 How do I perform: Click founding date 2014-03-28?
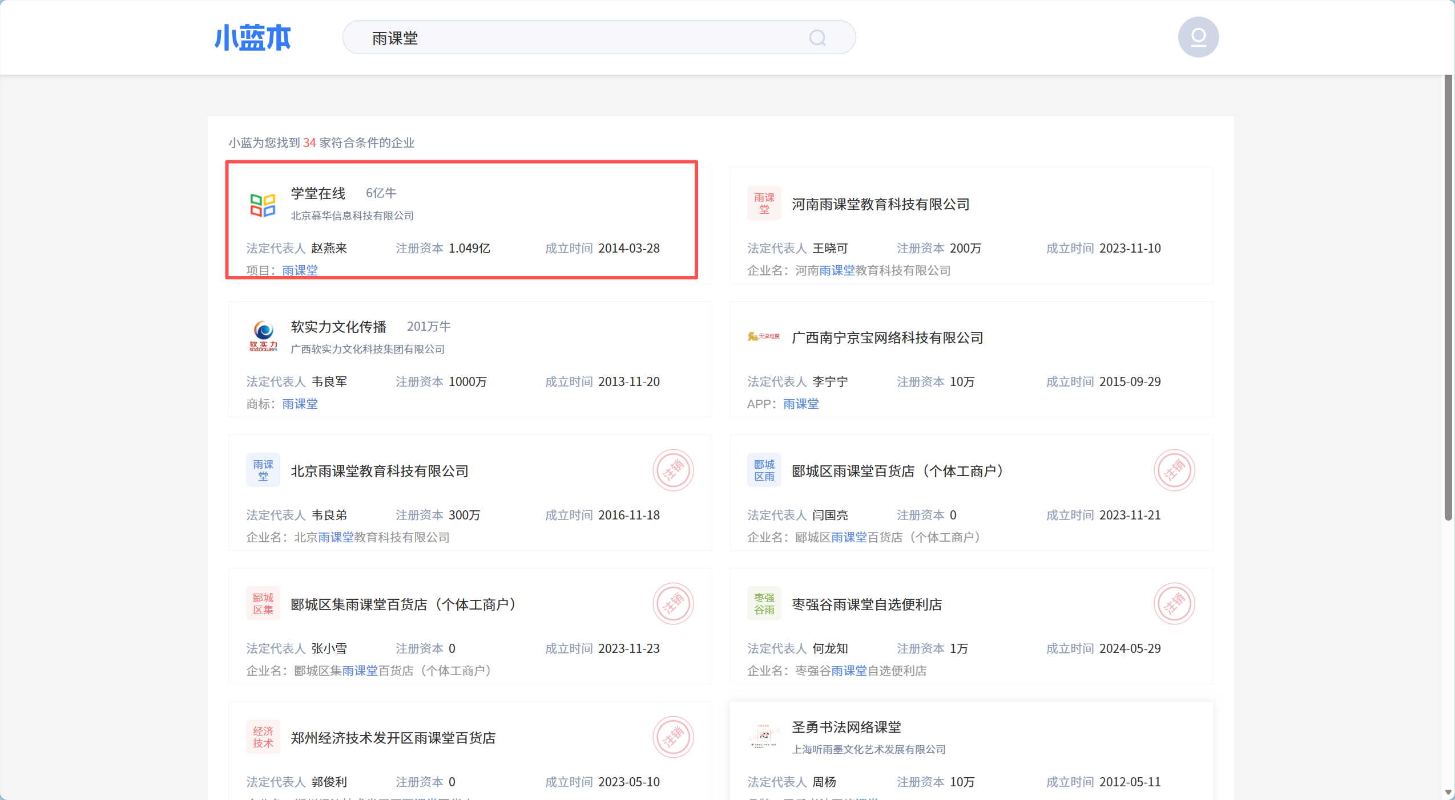click(x=629, y=248)
